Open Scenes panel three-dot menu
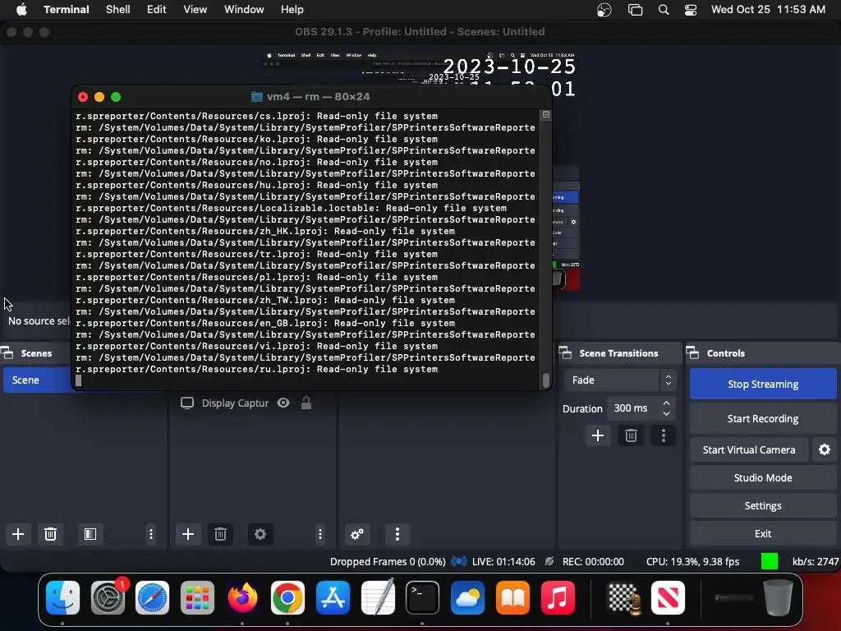 [x=151, y=534]
